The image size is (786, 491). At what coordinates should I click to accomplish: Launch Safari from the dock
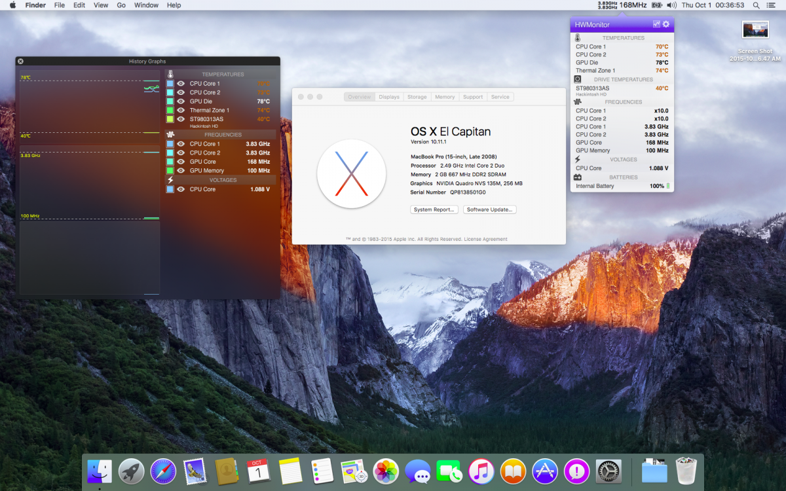tap(163, 471)
